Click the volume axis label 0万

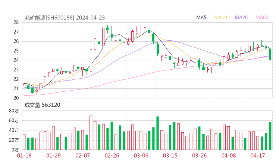click(15, 150)
